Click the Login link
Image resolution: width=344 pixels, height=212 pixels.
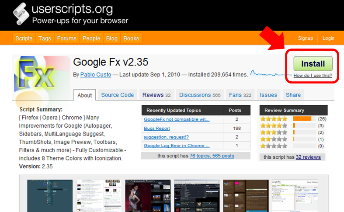pyautogui.click(x=328, y=38)
